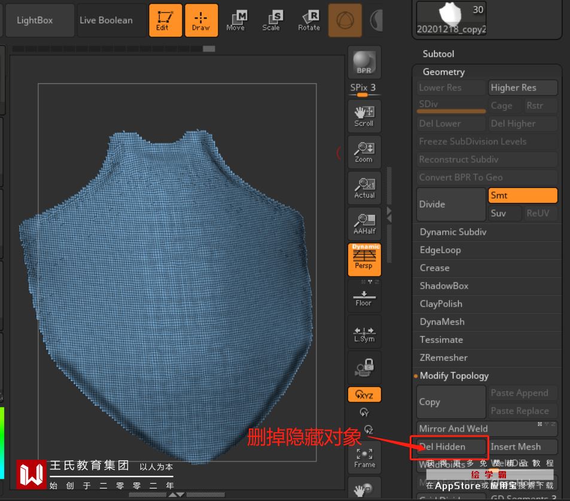Click Paste Append
Image resolution: width=570 pixels, height=501 pixels.
coord(523,393)
